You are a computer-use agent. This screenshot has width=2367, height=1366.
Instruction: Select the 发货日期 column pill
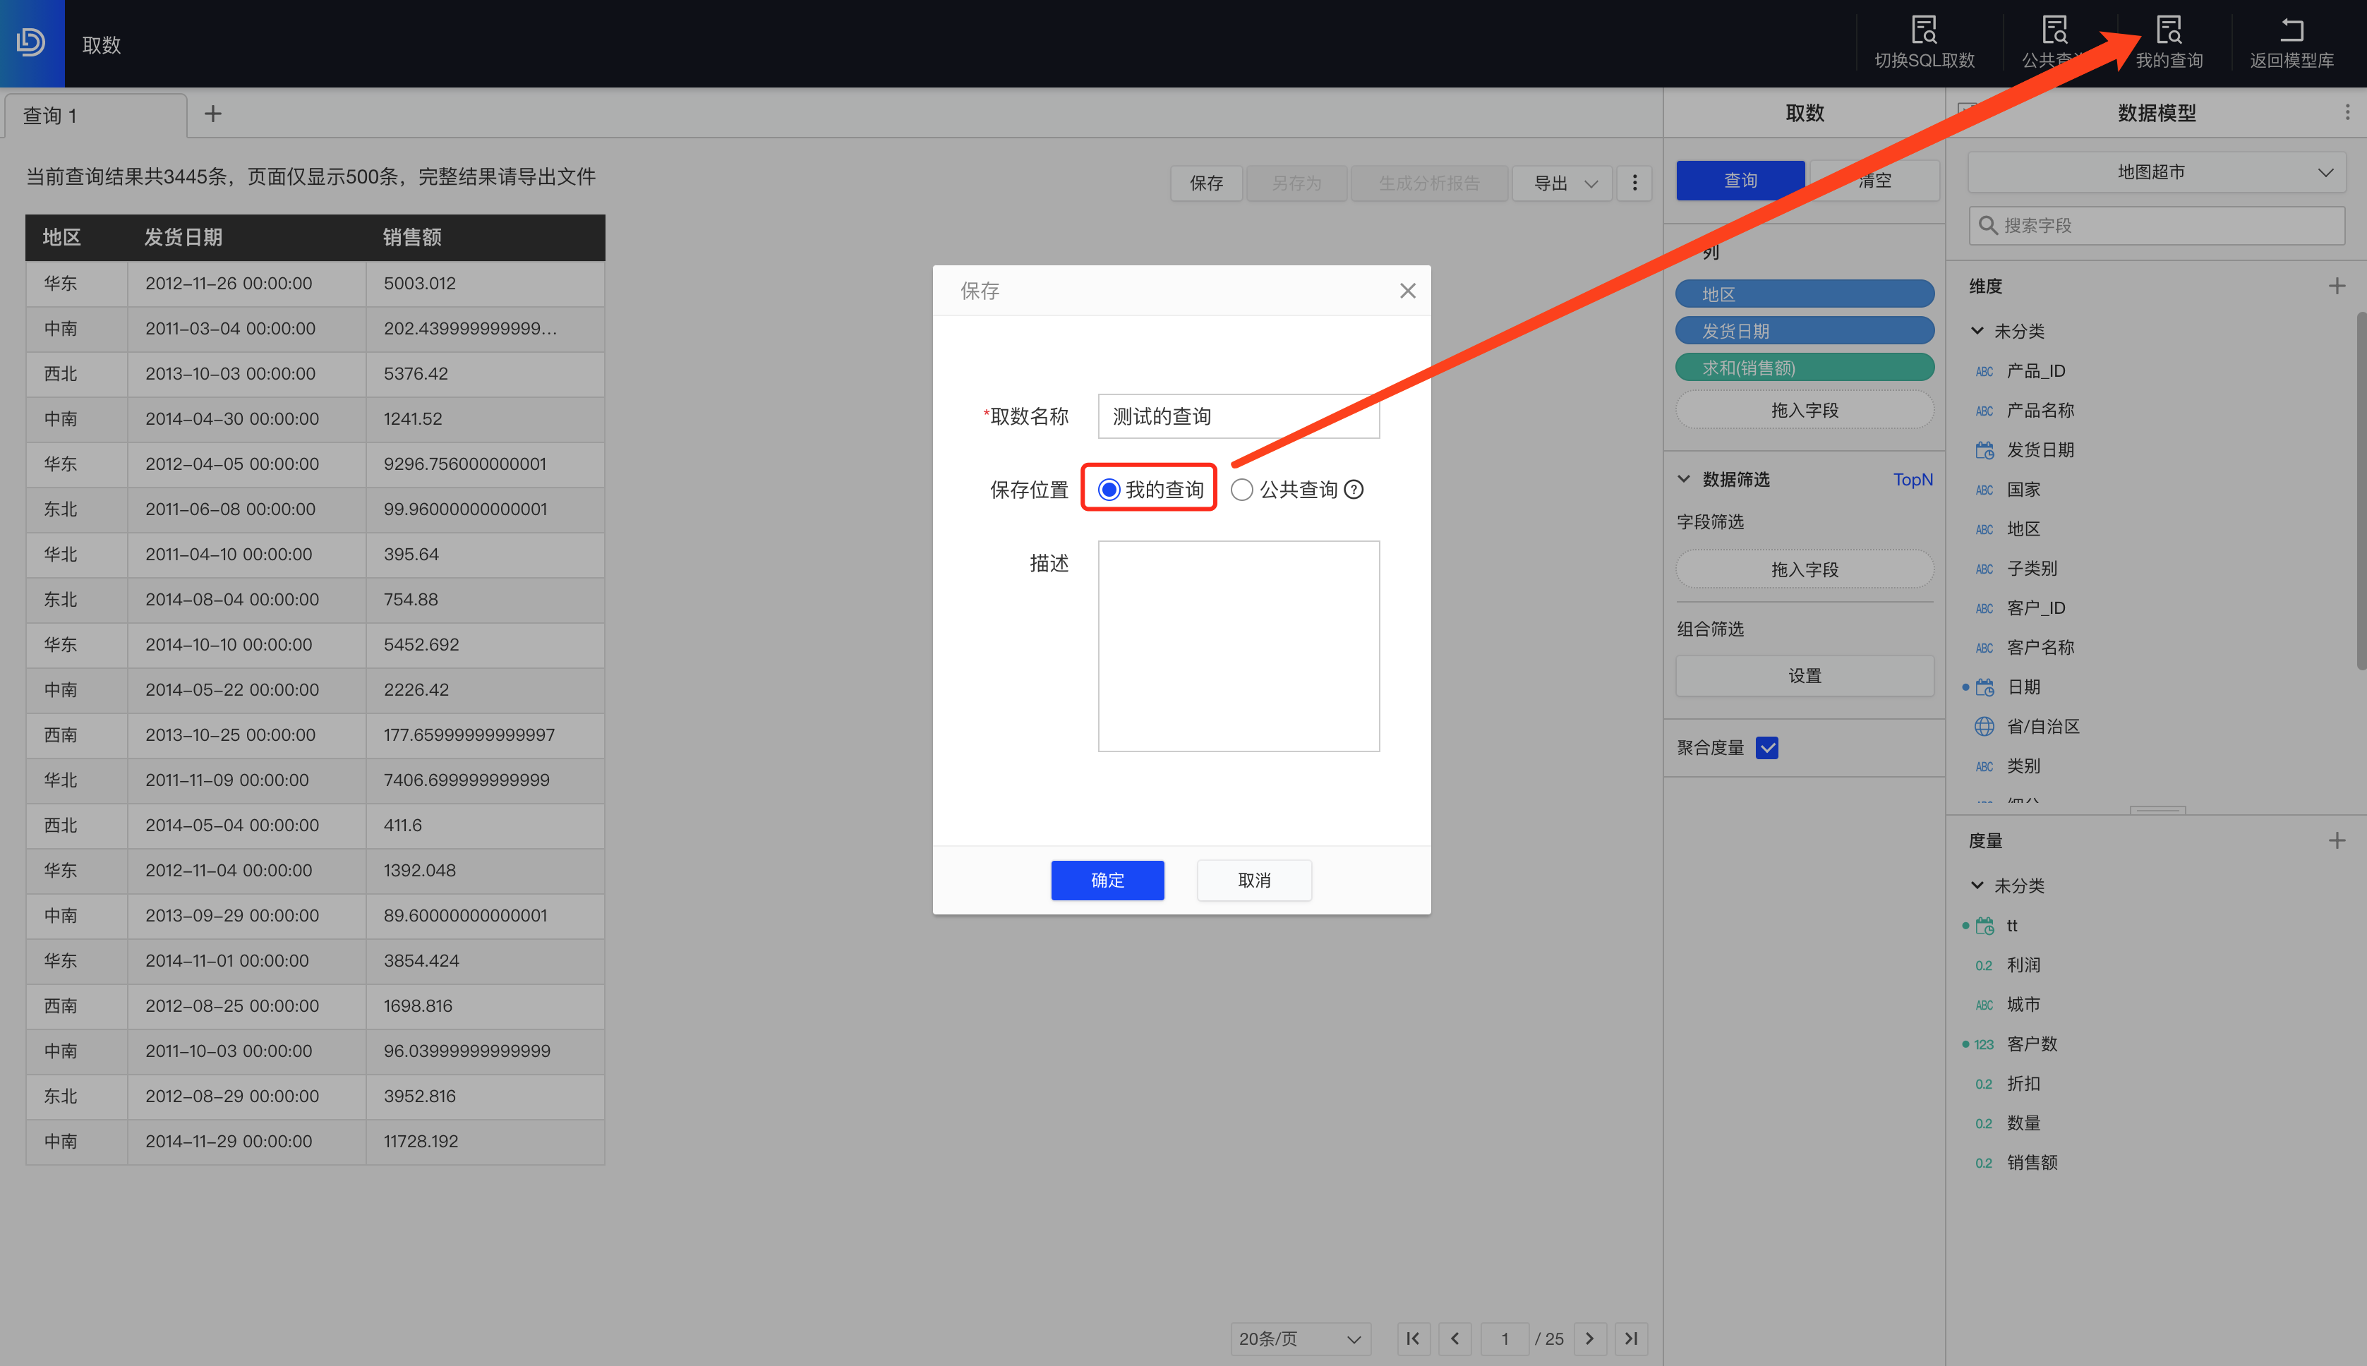1804,330
